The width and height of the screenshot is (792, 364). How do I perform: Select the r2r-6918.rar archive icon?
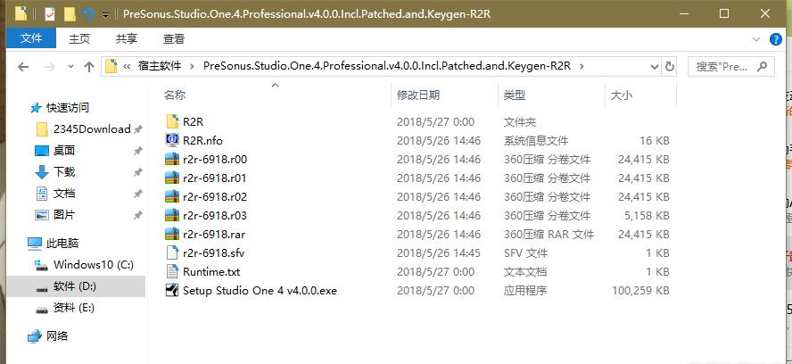tap(172, 234)
